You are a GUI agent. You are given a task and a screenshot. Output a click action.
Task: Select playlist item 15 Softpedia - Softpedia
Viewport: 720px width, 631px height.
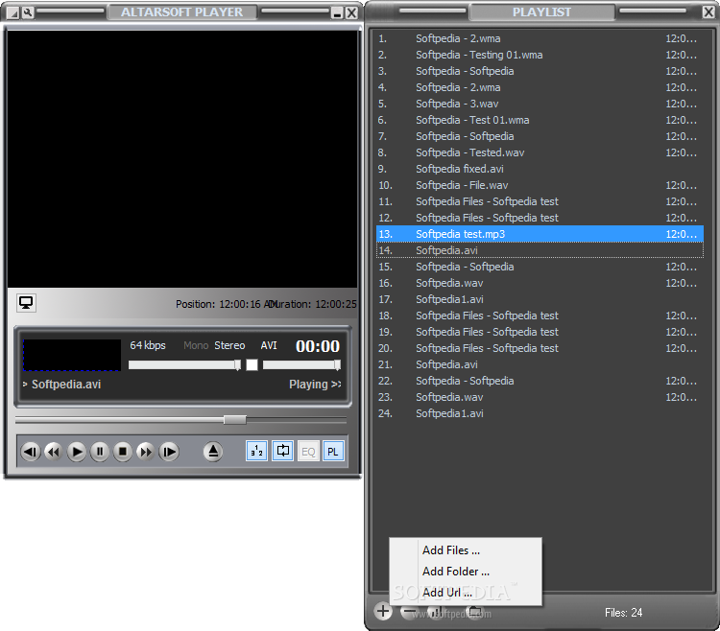540,267
